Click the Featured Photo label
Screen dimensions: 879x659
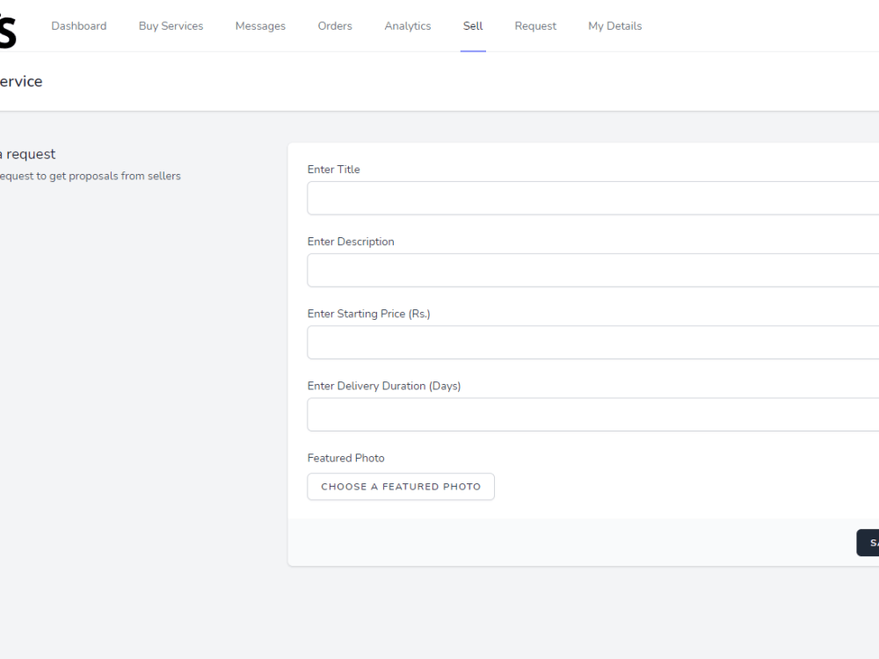coord(345,458)
